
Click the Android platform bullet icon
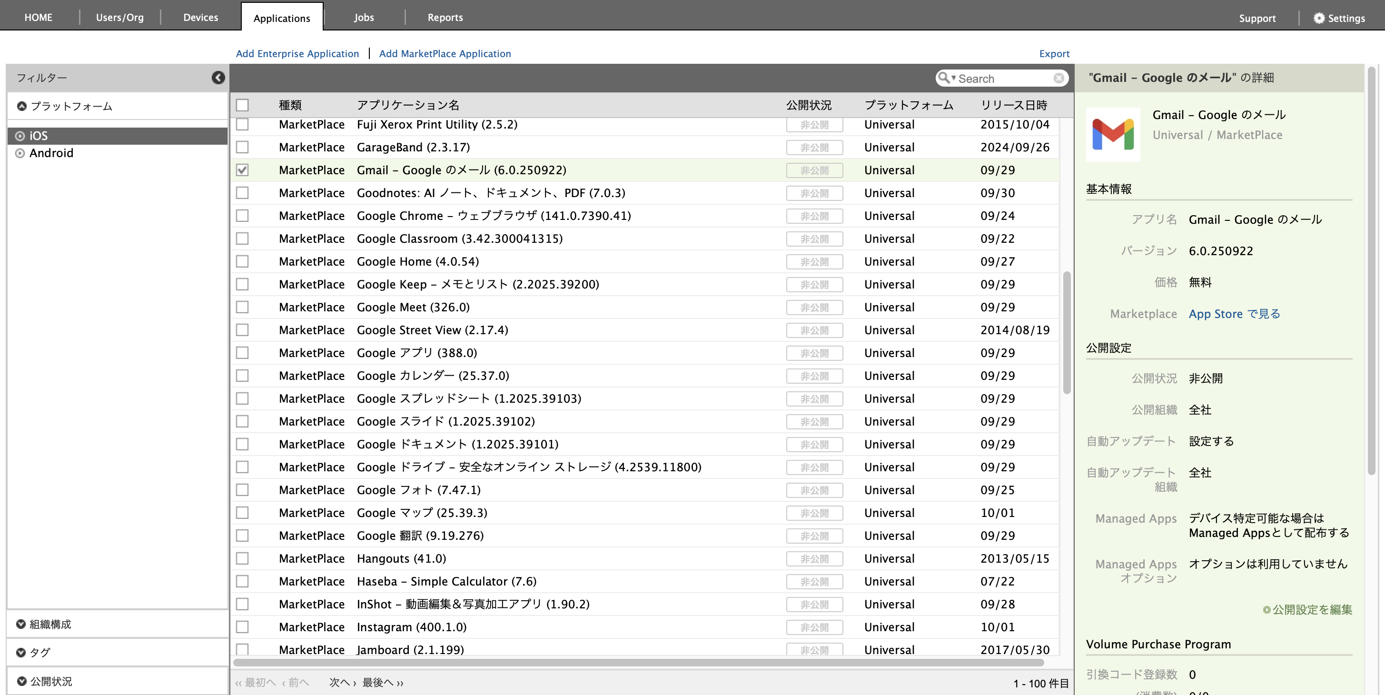(x=20, y=153)
